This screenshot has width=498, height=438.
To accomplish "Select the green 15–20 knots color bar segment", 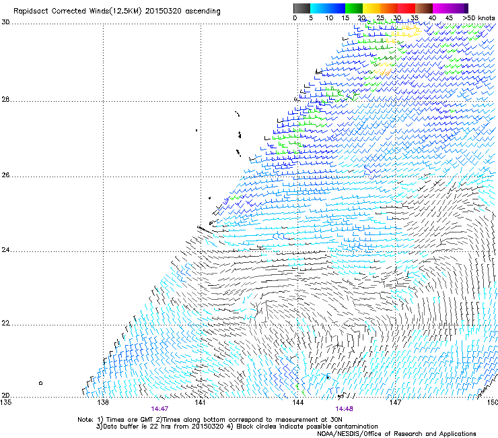I will (x=354, y=8).
